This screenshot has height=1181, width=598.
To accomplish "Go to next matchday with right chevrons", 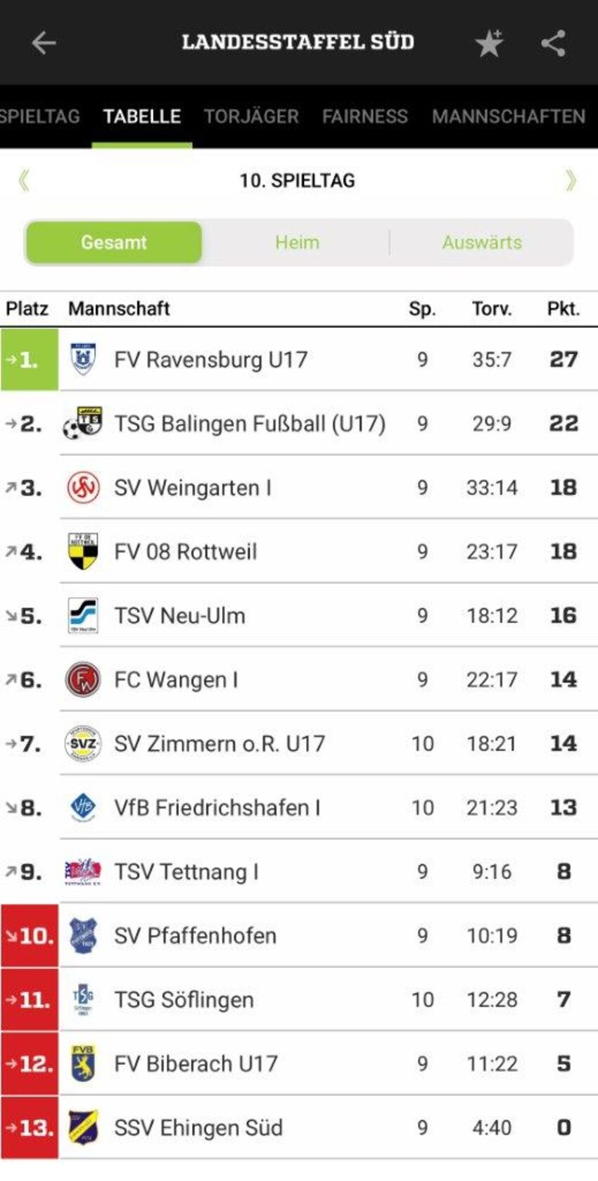I will point(571,181).
